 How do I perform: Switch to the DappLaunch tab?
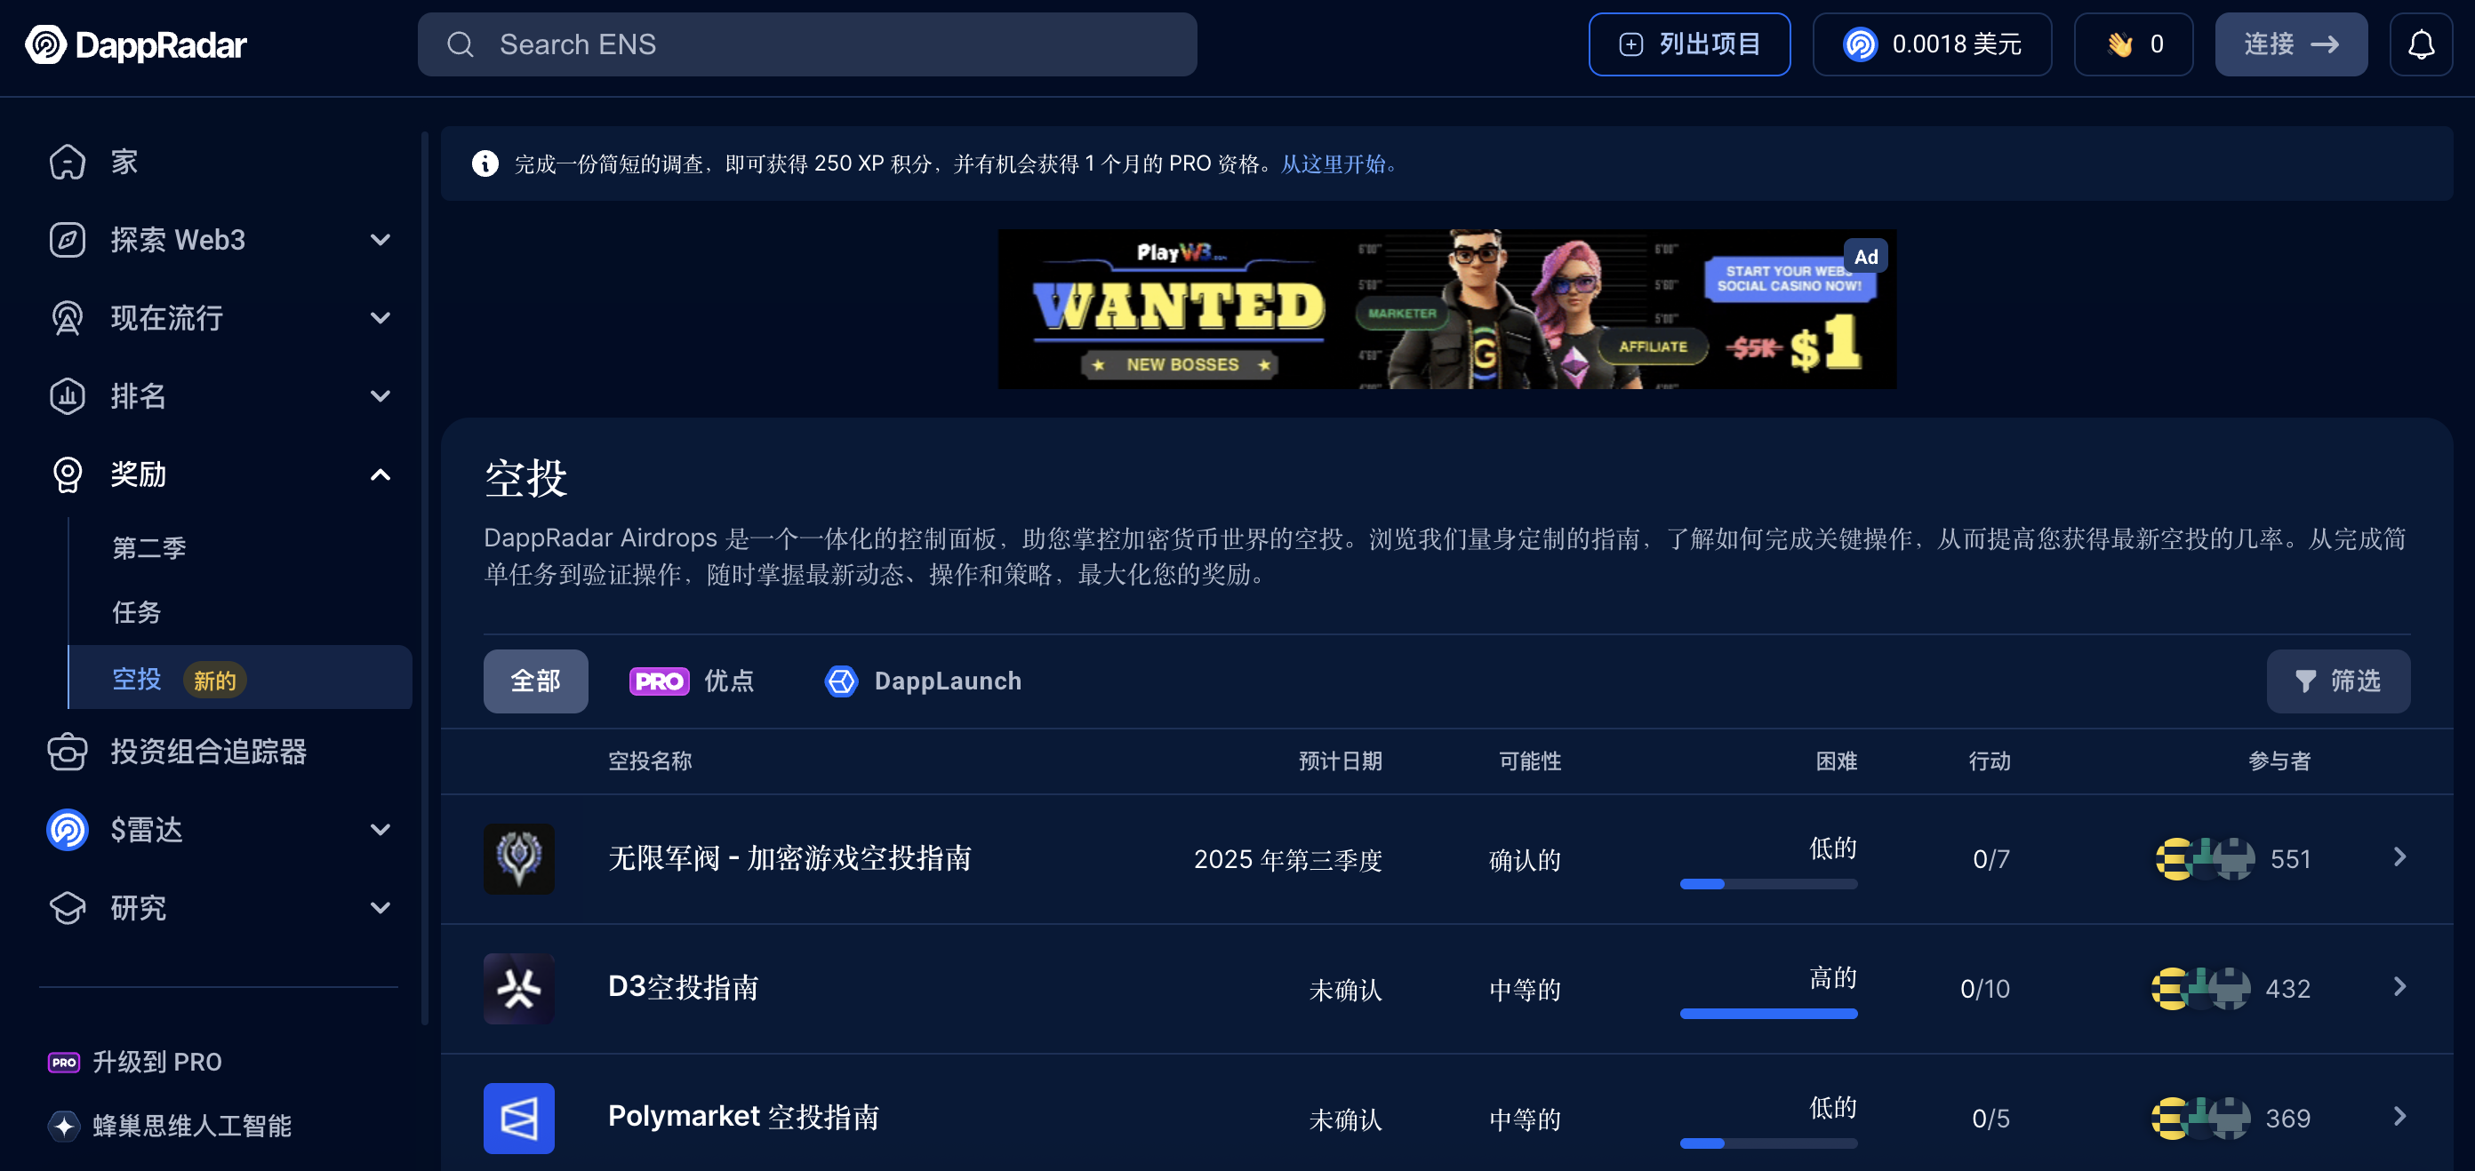coord(923,681)
